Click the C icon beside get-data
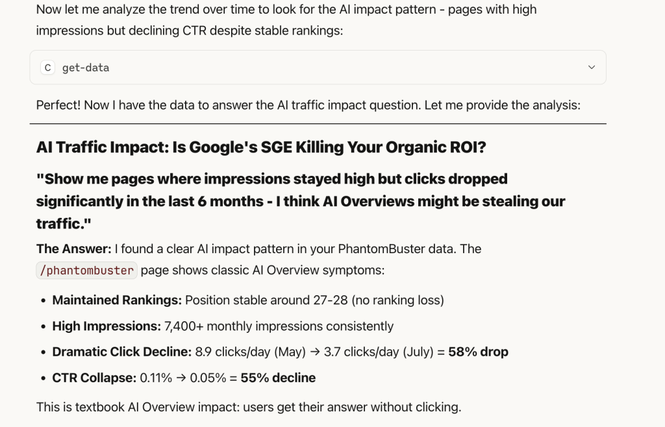 pos(47,67)
